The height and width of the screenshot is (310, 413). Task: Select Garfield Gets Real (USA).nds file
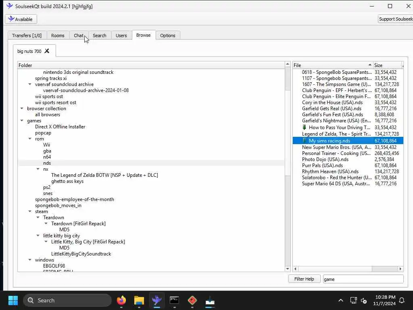pos(332,109)
